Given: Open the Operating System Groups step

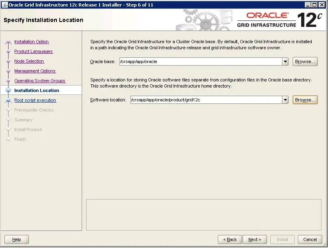Looking at the screenshot, I should click(x=40, y=81).
